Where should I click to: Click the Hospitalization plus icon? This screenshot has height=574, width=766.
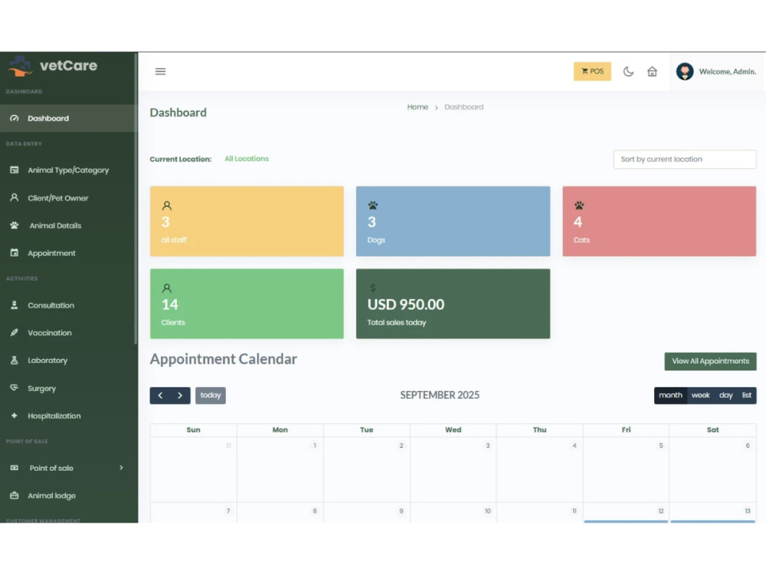(x=14, y=416)
